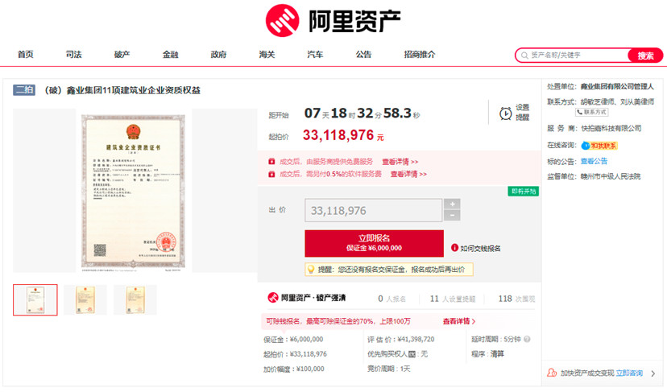Click the lightbulb reminder icon
This screenshot has height=392, width=667.
pos(311,269)
